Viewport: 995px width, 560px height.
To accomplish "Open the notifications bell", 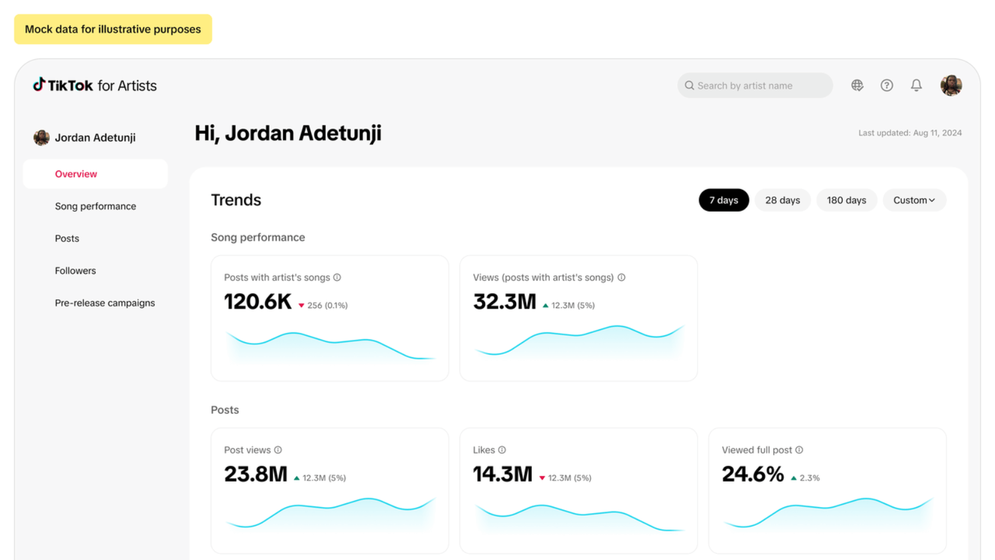I will (x=916, y=85).
